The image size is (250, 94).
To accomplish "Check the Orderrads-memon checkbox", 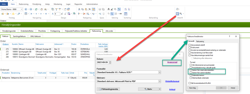I will click(191, 75).
